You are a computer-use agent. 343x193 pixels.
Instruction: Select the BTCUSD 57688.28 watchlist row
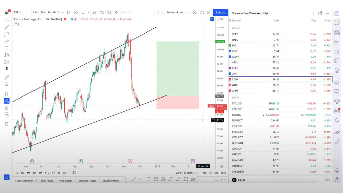tap(281, 103)
